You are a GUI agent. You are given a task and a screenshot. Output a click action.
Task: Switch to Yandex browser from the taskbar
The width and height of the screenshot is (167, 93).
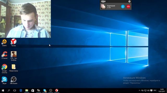click(57, 90)
